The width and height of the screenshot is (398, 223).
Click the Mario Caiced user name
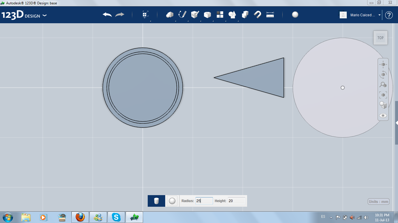363,15
